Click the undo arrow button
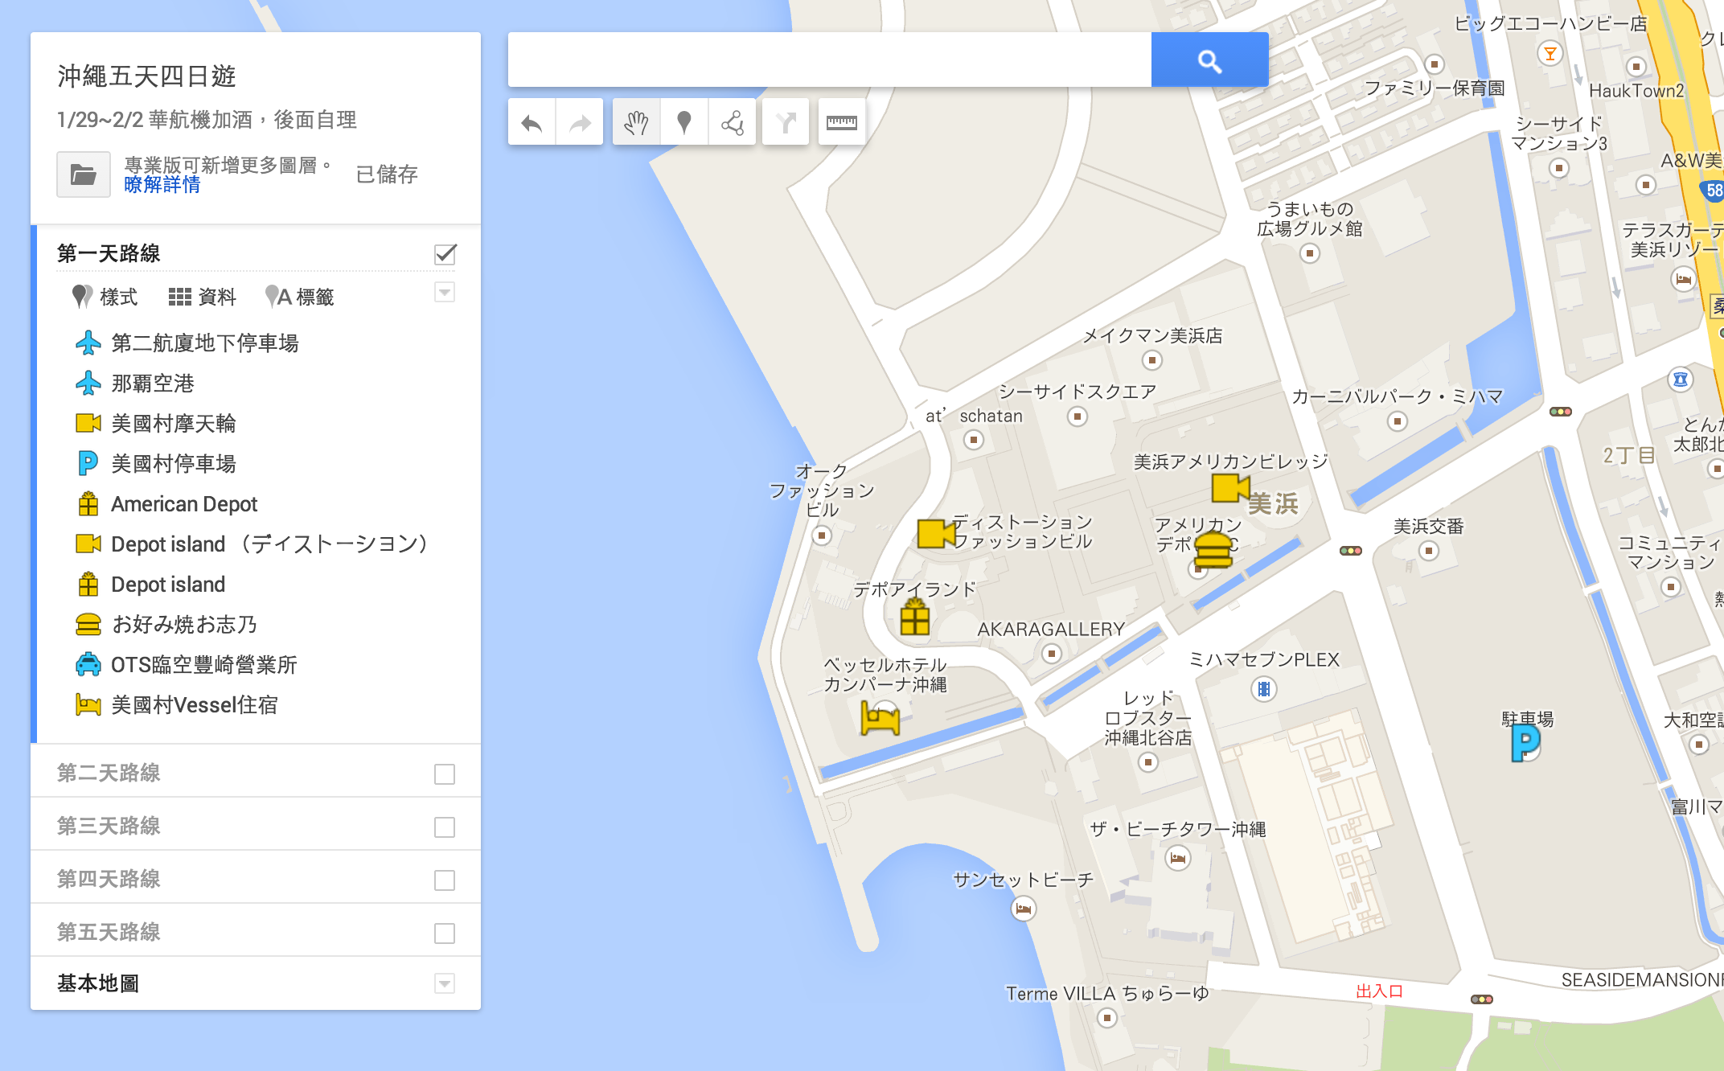Image resolution: width=1724 pixels, height=1071 pixels. click(532, 122)
